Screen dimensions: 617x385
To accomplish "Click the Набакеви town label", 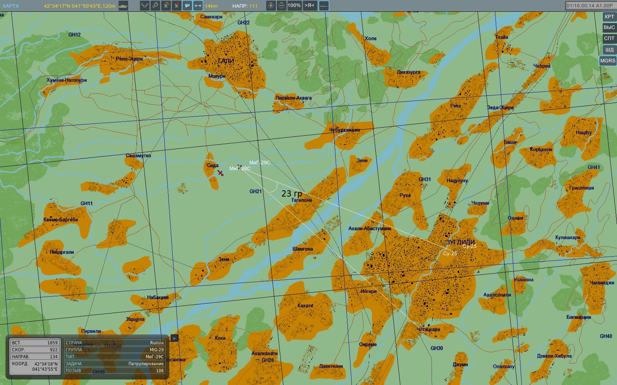I will point(158,297).
